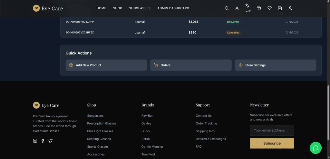This screenshot has height=159, width=330.
Task: Click the Subscribe button
Action: (272, 144)
